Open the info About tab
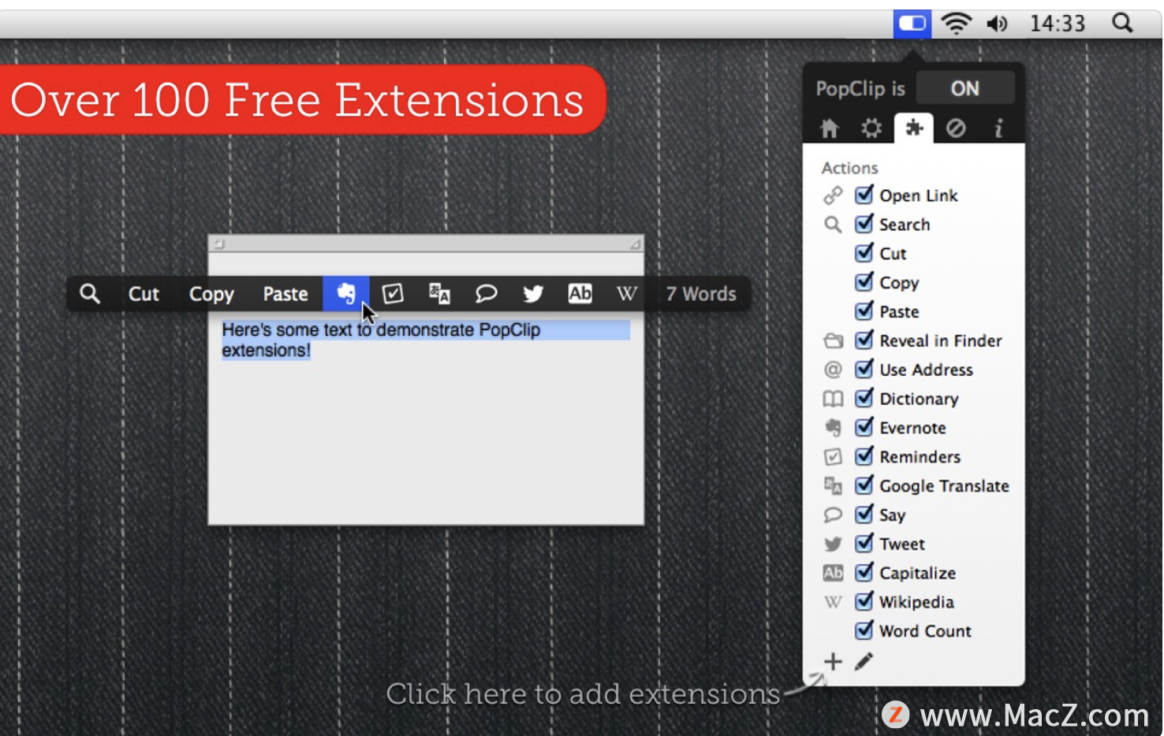1164x736 pixels. click(x=998, y=128)
